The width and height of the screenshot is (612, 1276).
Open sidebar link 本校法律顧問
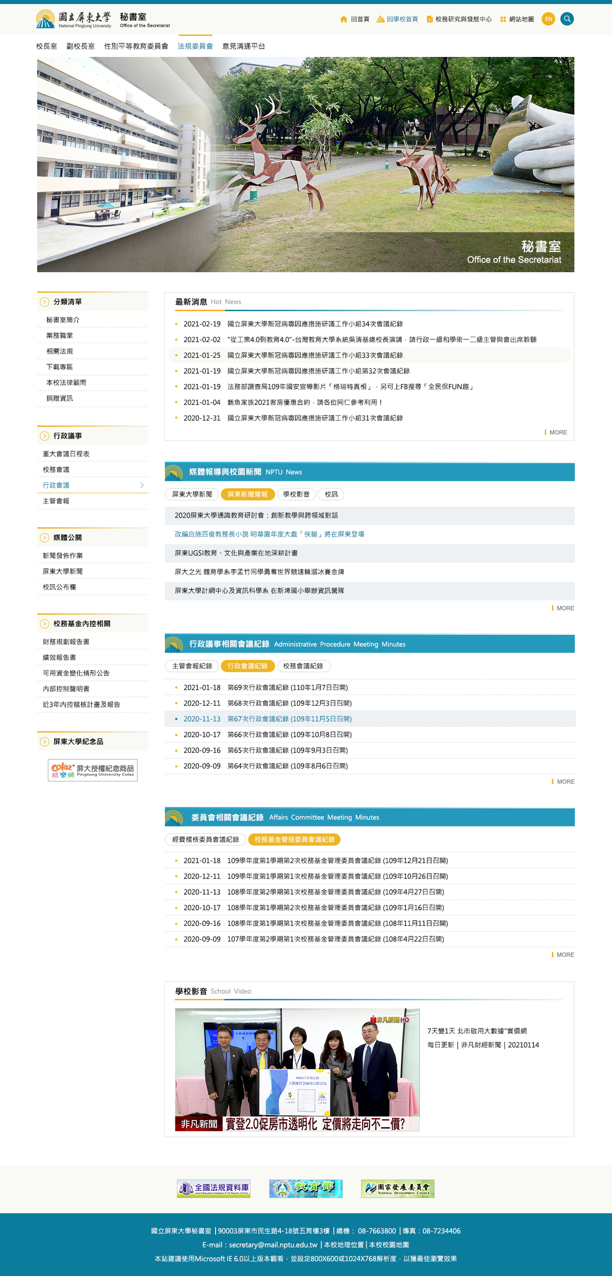point(66,383)
